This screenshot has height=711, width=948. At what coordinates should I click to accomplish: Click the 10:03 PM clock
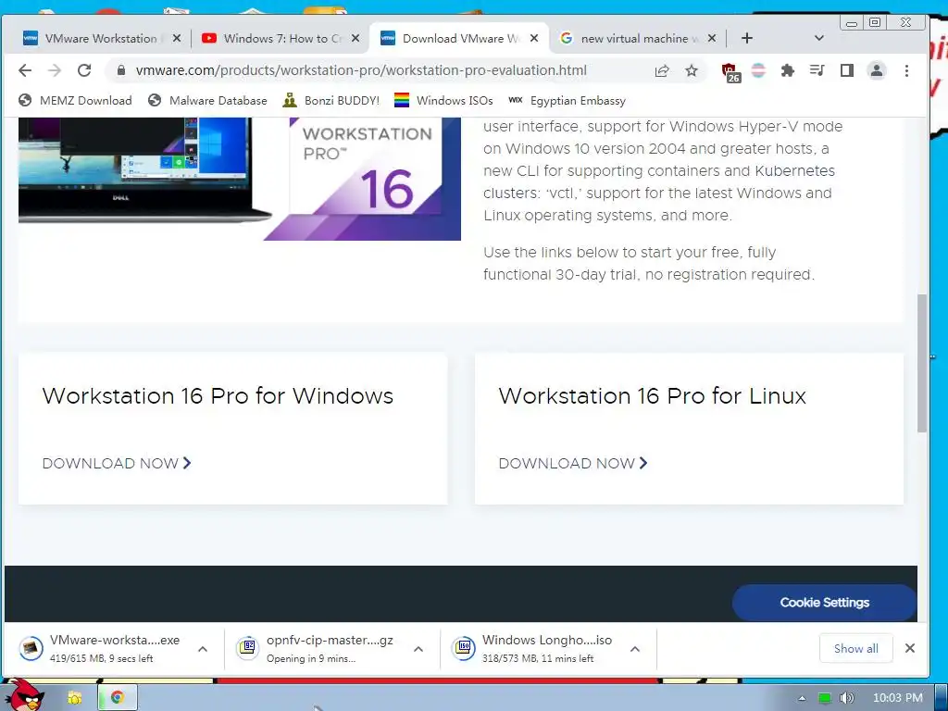coord(898,698)
